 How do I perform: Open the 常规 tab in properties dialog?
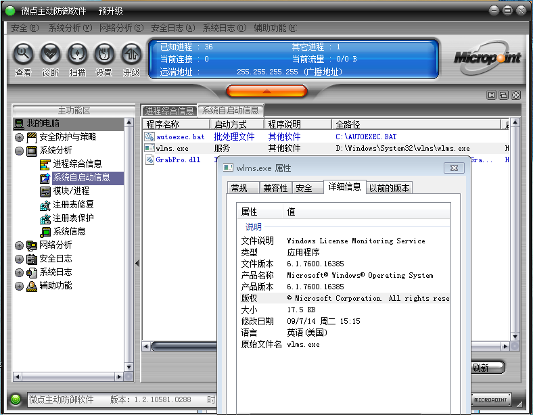[243, 188]
